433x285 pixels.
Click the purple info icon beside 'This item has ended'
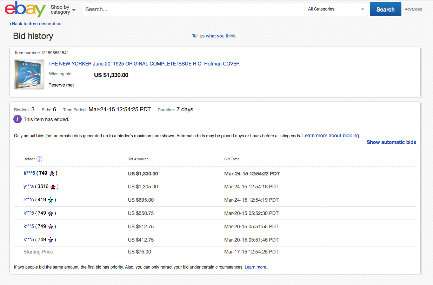click(18, 119)
